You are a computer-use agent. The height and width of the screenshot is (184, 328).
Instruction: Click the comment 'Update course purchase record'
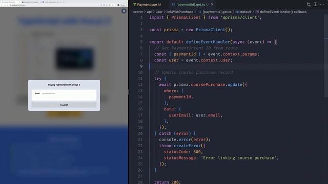[194, 73]
